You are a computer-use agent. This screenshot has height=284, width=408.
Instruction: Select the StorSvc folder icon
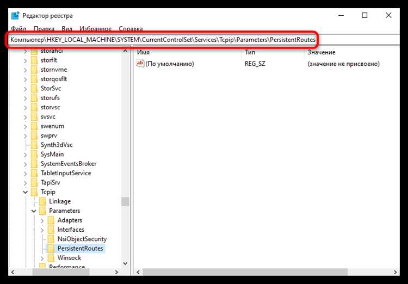tap(34, 89)
